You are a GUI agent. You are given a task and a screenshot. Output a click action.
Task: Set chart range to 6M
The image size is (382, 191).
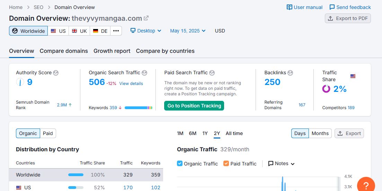pyautogui.click(x=193, y=133)
